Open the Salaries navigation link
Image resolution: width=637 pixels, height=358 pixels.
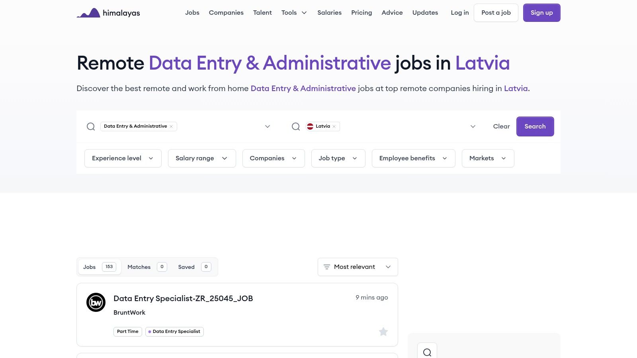(x=330, y=13)
